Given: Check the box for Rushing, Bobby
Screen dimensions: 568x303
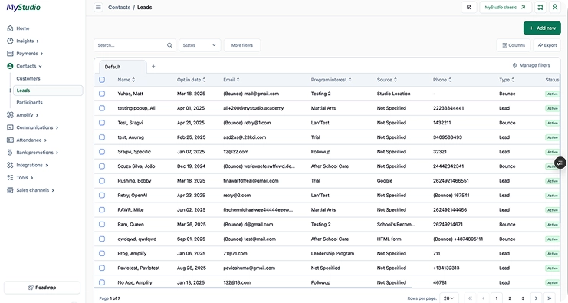Looking at the screenshot, I should (x=102, y=180).
